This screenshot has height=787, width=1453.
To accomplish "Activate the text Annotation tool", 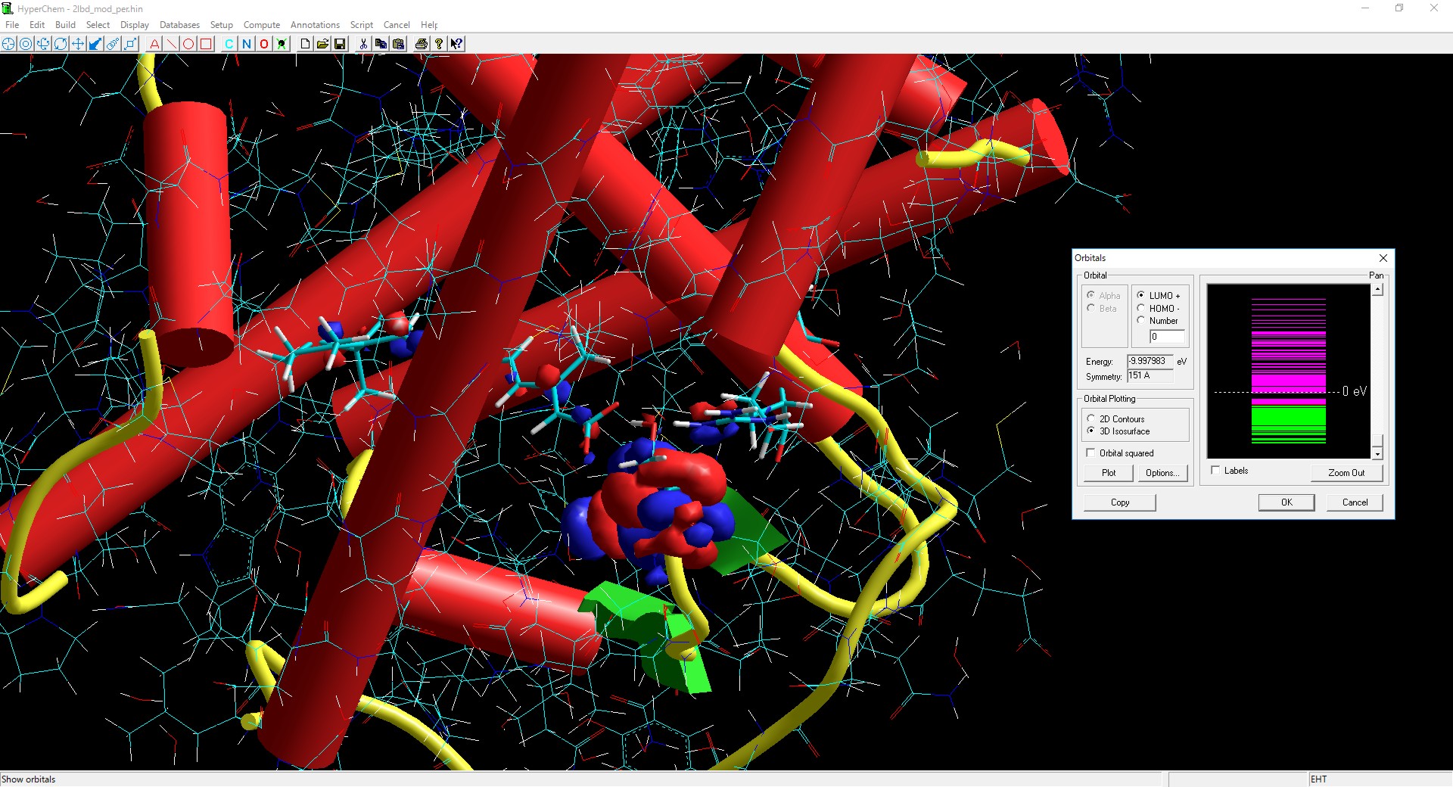I will click(x=154, y=43).
